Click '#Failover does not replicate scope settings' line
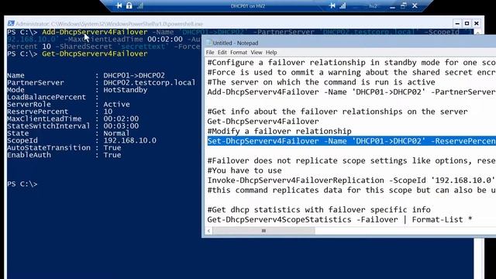The height and width of the screenshot is (279, 496). click(x=351, y=160)
